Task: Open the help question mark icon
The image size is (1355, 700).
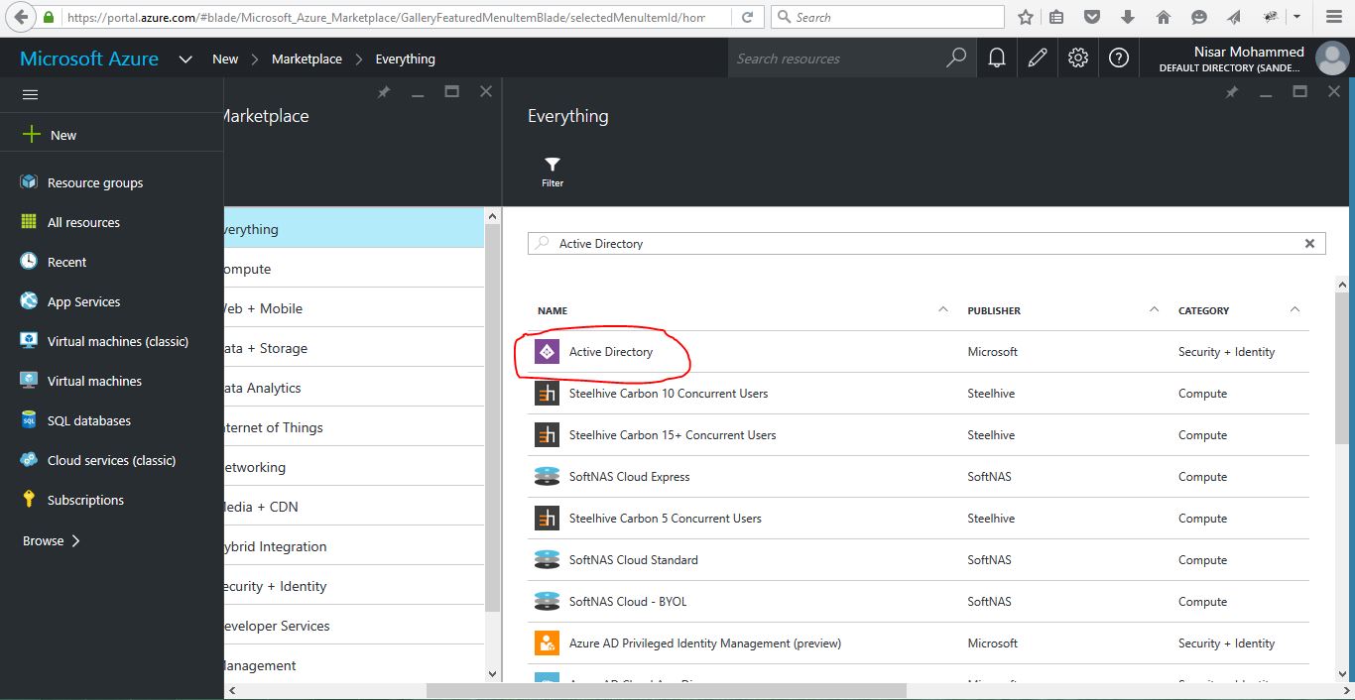Action: pos(1119,58)
